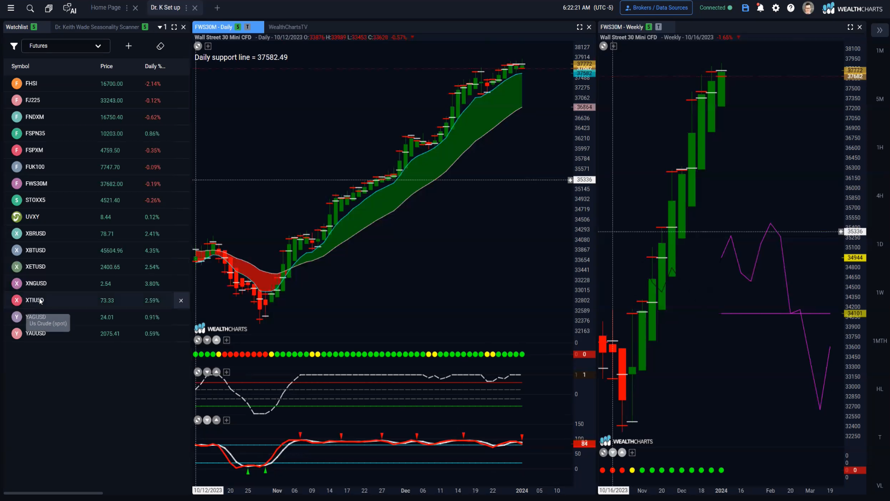Expand the Weekly dots pane up arrow
This screenshot has width=890, height=501.
tap(622, 452)
